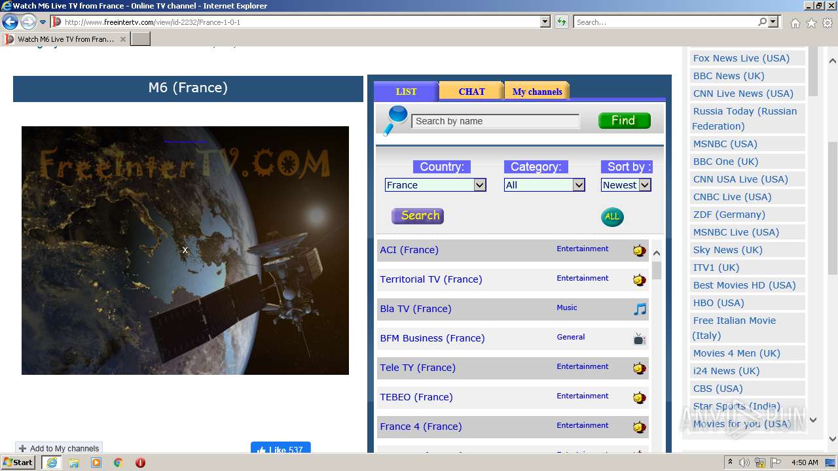Click the round green ALL icon
Screen dimensions: 838x471
pyautogui.click(x=612, y=217)
